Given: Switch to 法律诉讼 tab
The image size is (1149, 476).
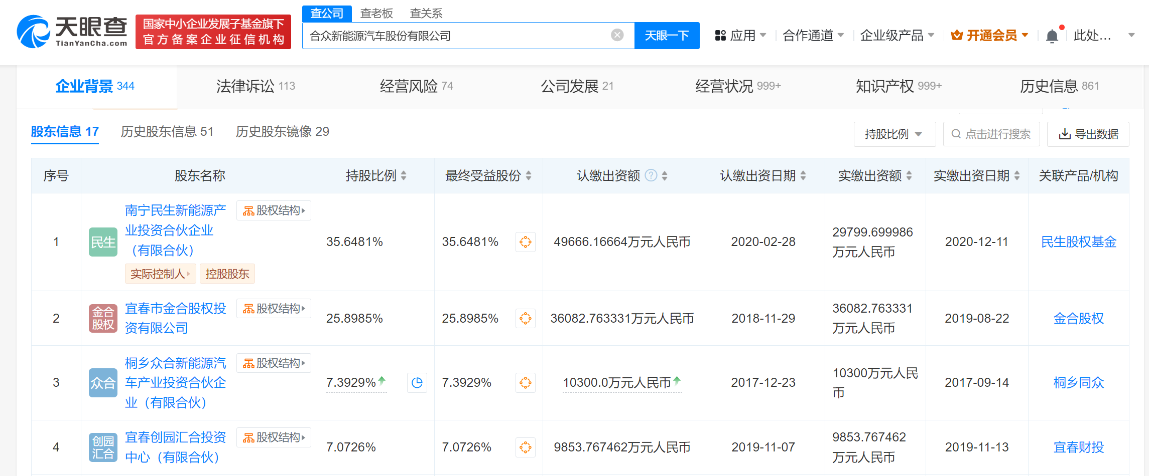Looking at the screenshot, I should (256, 86).
